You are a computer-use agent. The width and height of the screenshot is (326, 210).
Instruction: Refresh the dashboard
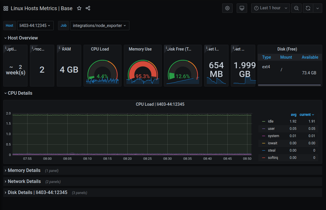(308, 8)
